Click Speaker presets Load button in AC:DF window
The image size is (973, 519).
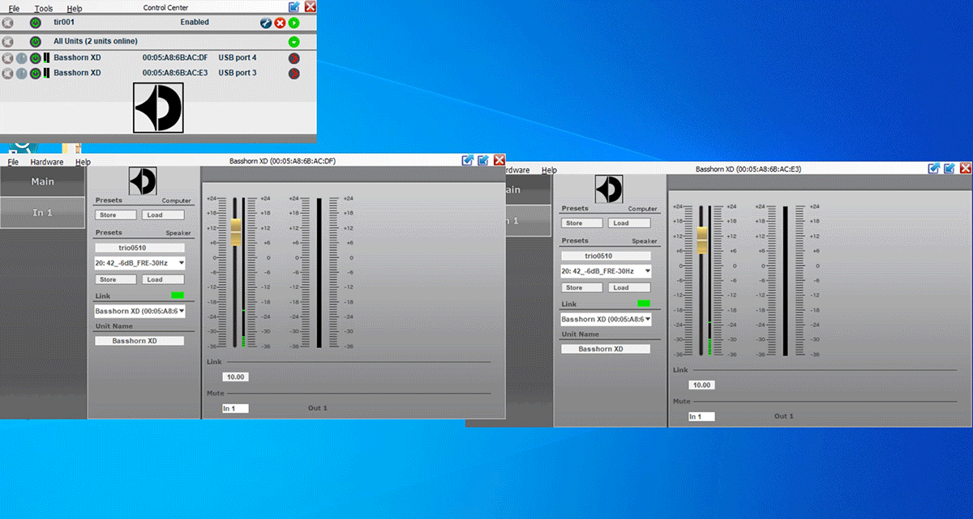coord(163,279)
